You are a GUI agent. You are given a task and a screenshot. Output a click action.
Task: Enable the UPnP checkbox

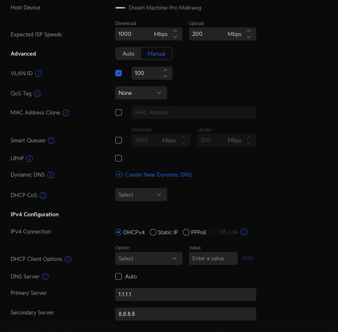pos(118,158)
